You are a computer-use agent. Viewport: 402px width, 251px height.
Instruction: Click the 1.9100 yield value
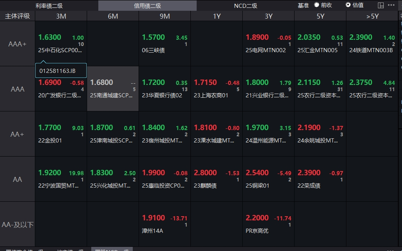153,218
